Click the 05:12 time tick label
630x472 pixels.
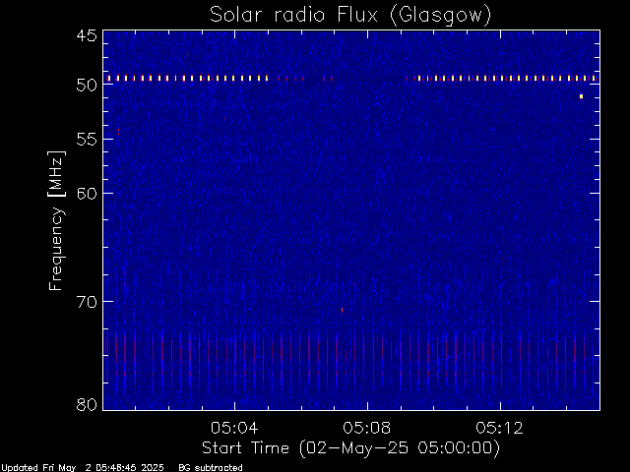(500, 428)
